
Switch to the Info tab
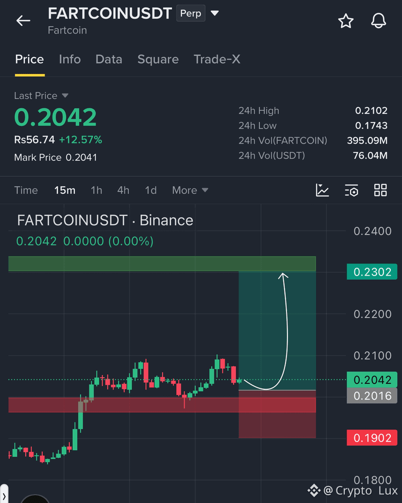click(69, 59)
